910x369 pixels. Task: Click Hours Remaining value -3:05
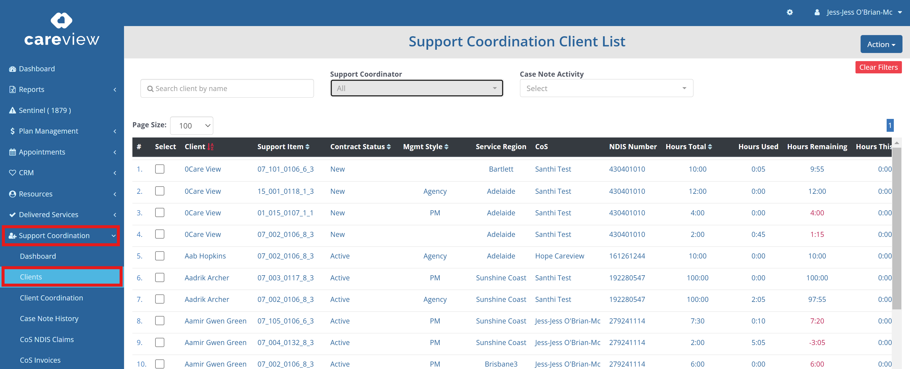(x=817, y=343)
